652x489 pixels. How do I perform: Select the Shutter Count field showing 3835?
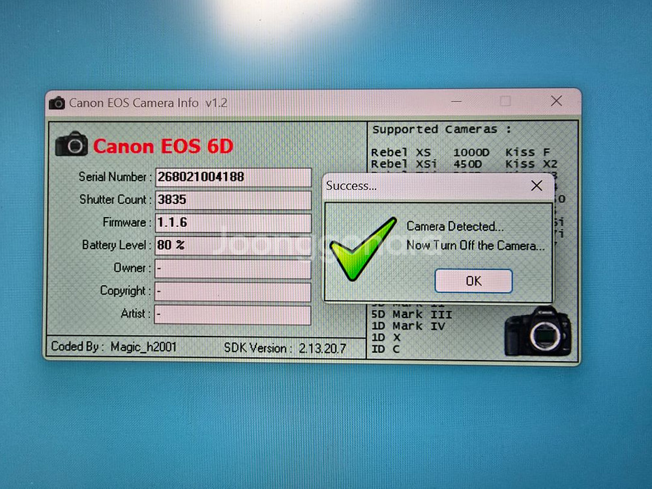pyautogui.click(x=233, y=200)
